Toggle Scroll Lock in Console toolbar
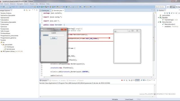The image size is (180, 101). pos(132,80)
